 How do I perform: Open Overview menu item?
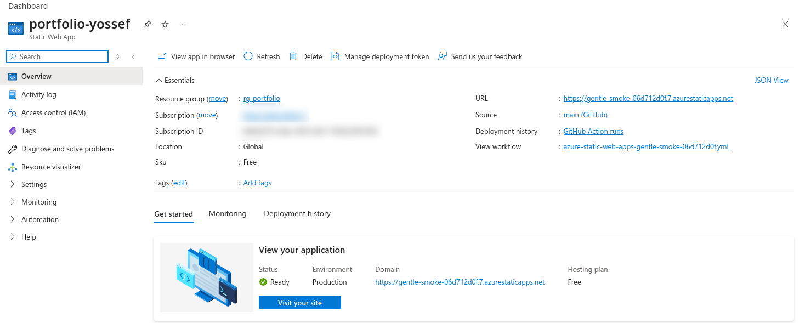point(71,76)
